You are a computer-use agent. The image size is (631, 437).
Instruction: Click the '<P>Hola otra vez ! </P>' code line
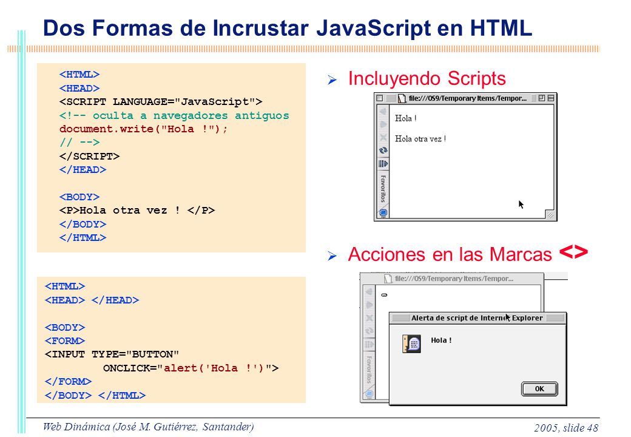137,211
